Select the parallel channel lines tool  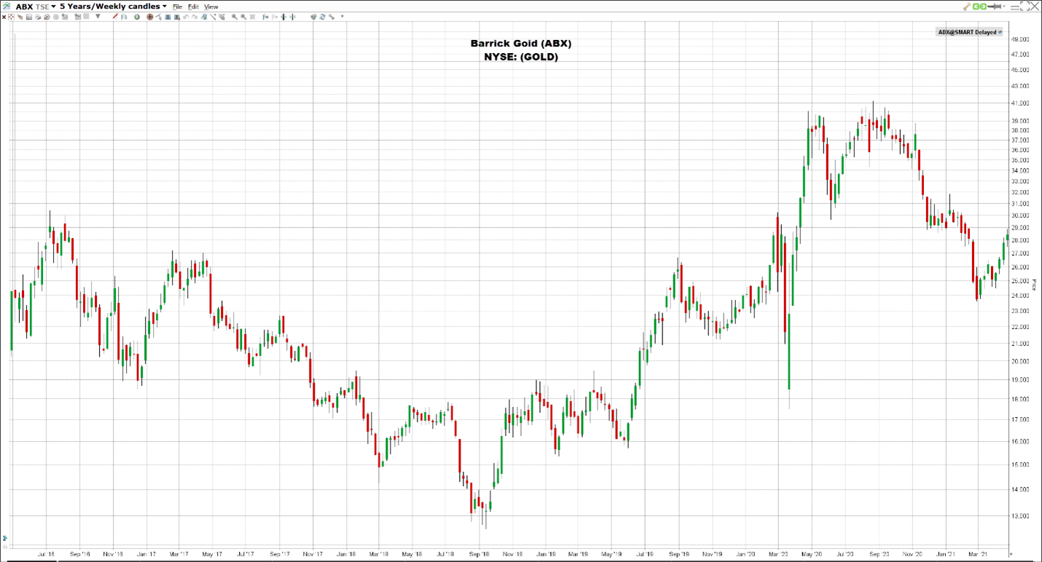[x=222, y=17]
